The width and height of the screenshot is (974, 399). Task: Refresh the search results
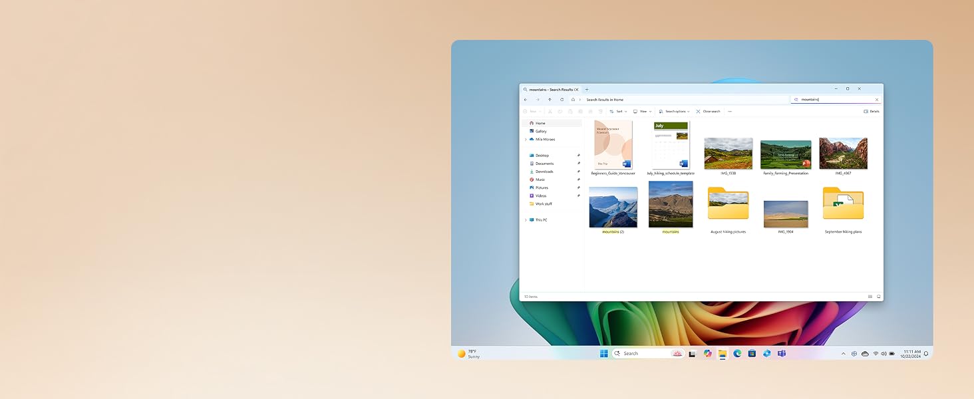(562, 100)
